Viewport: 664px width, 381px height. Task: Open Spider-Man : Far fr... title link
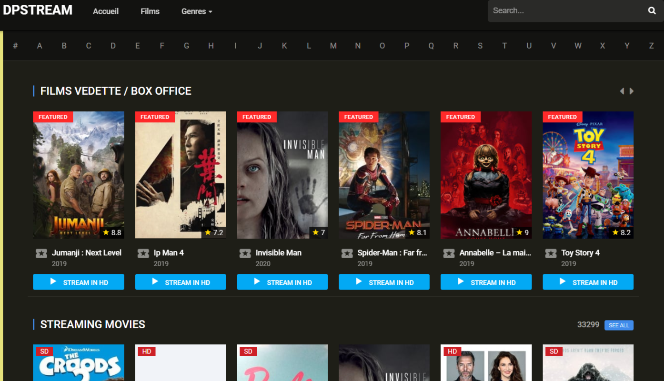[392, 253]
